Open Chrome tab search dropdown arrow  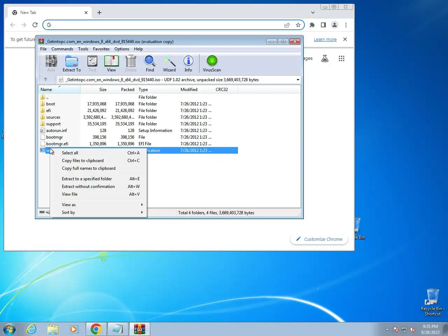pos(313,13)
